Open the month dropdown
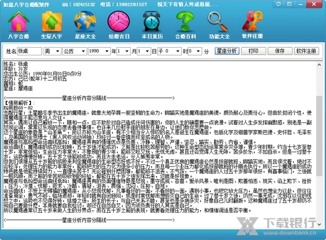This screenshot has width=326, height=240. pos(123,51)
